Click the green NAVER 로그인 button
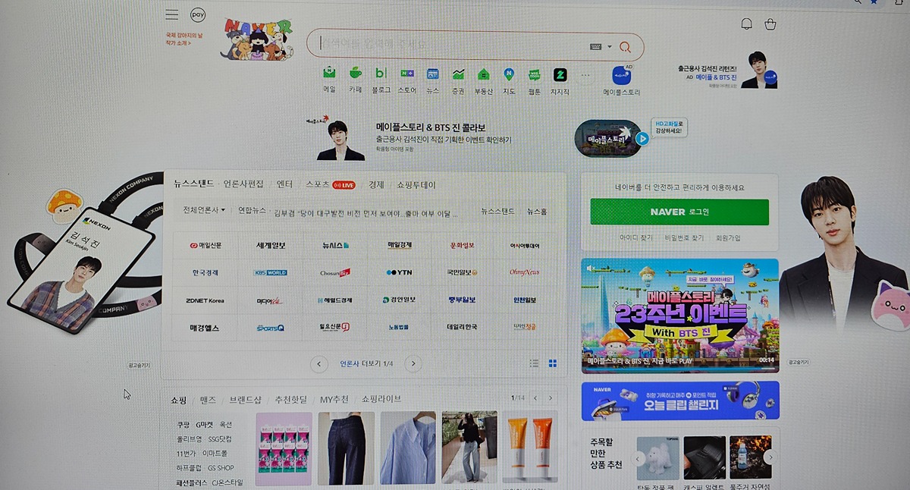This screenshot has width=910, height=490. coord(679,212)
